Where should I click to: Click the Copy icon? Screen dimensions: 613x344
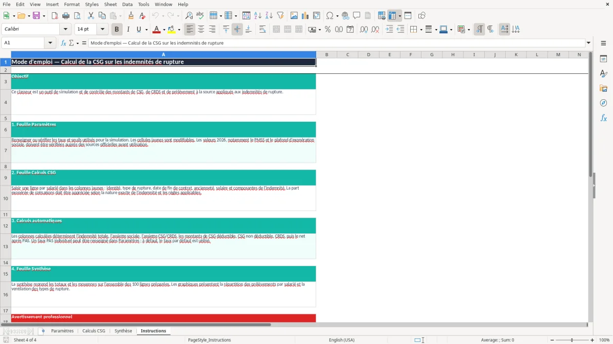coord(102,16)
